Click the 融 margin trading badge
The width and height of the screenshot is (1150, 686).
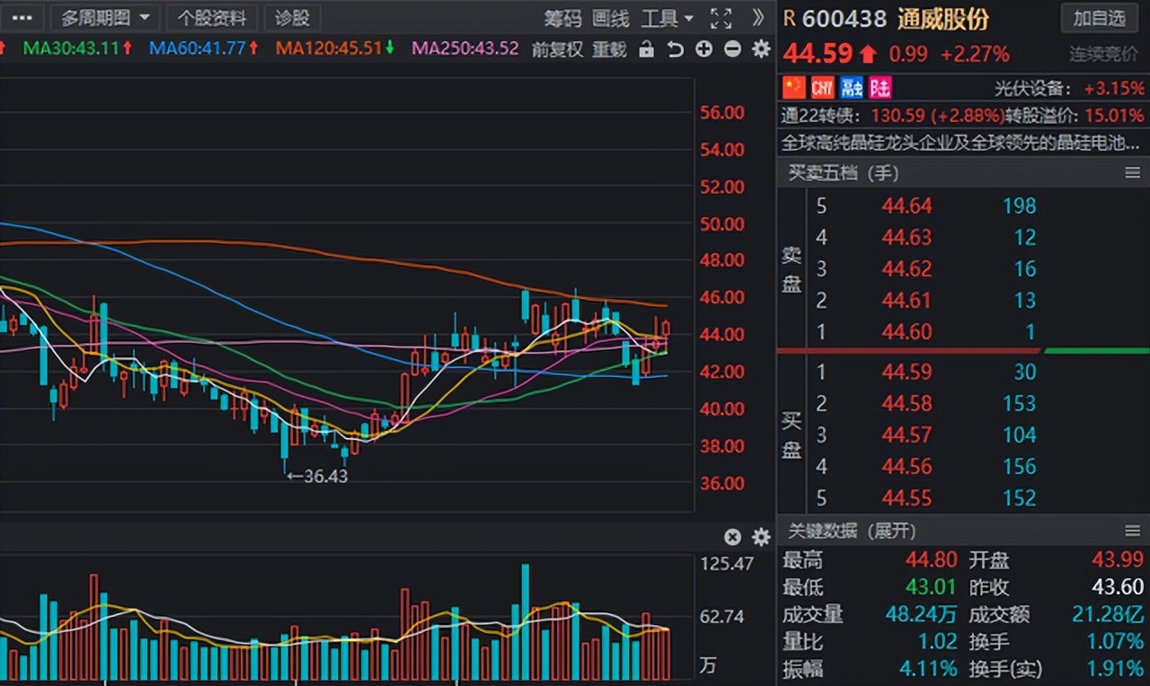(851, 87)
